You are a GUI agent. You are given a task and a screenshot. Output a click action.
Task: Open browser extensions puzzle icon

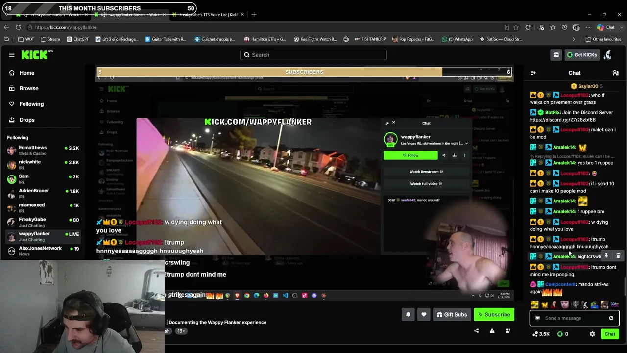pos(528,27)
